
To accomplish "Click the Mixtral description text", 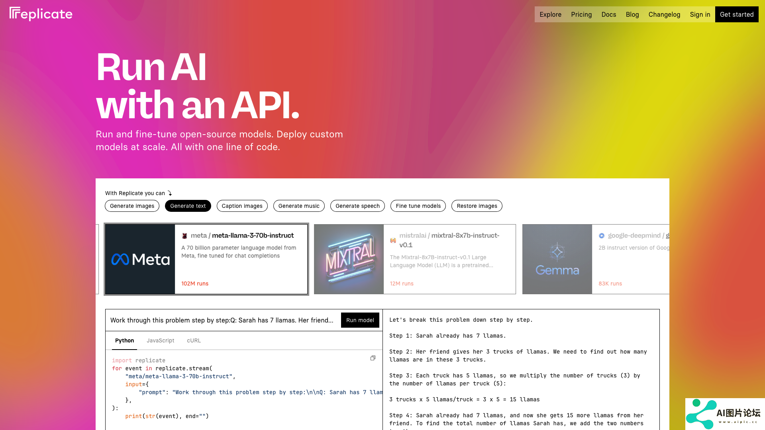I will pyautogui.click(x=441, y=261).
